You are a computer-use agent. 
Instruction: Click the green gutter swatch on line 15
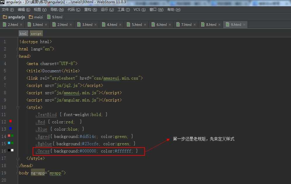point(12,143)
